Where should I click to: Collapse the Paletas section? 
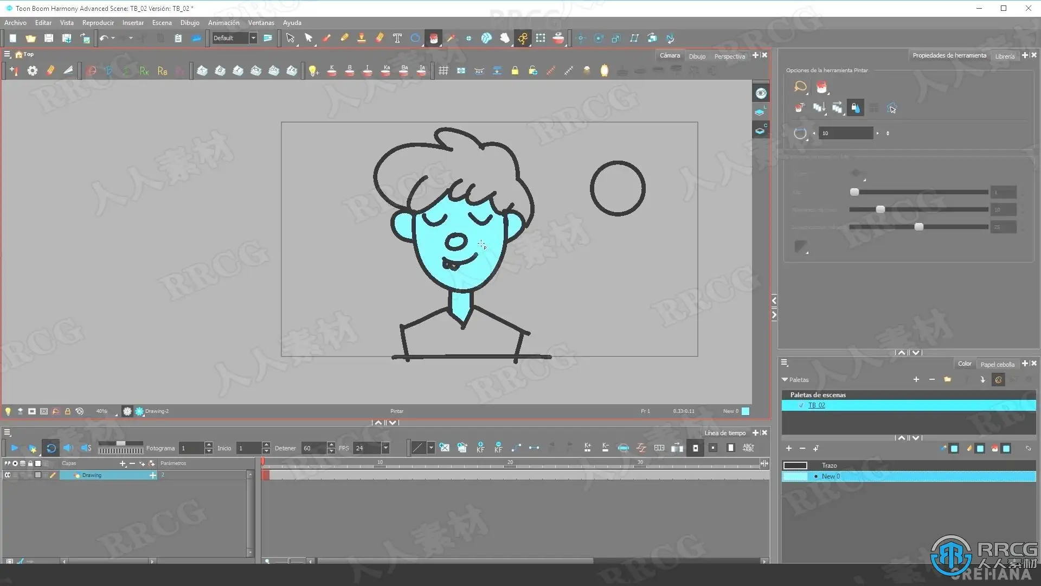[785, 380]
